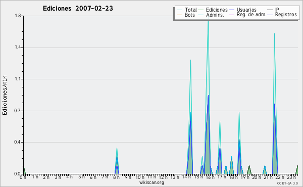Click the 14 h axis tick label
This screenshot has height=187, width=303.
(x=187, y=176)
